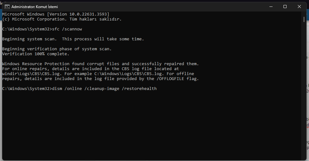Close the Administrator: Komut İstemi window
This screenshot has height=161, width=309.
(x=299, y=7)
